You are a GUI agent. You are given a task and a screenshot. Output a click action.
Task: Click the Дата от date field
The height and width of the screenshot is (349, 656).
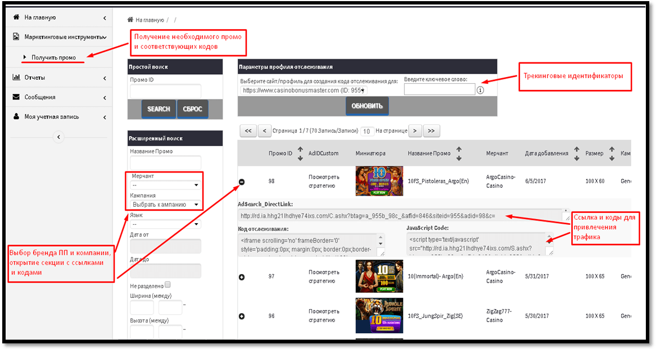click(166, 247)
